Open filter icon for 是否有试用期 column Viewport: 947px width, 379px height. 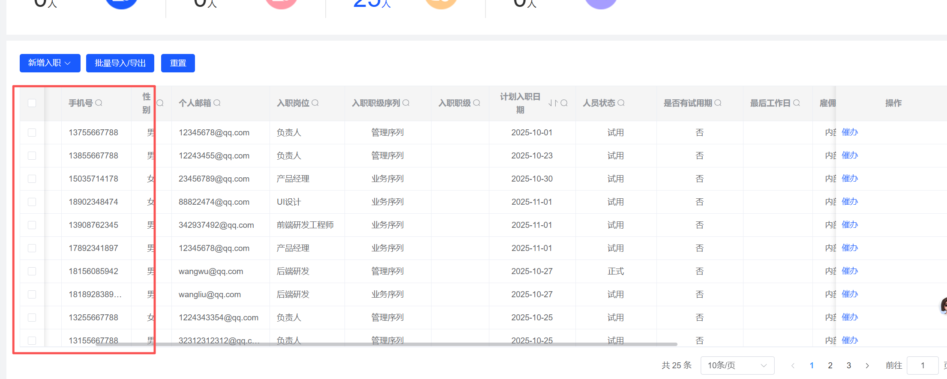pyautogui.click(x=718, y=103)
